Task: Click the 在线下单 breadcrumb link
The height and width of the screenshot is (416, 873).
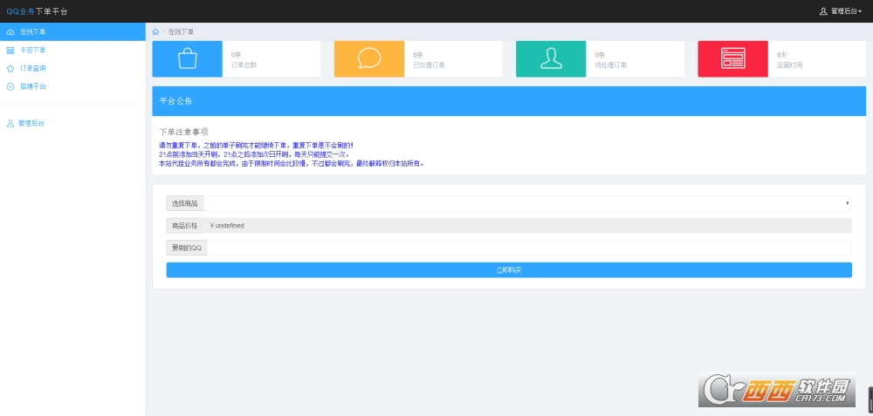Action: [x=181, y=31]
